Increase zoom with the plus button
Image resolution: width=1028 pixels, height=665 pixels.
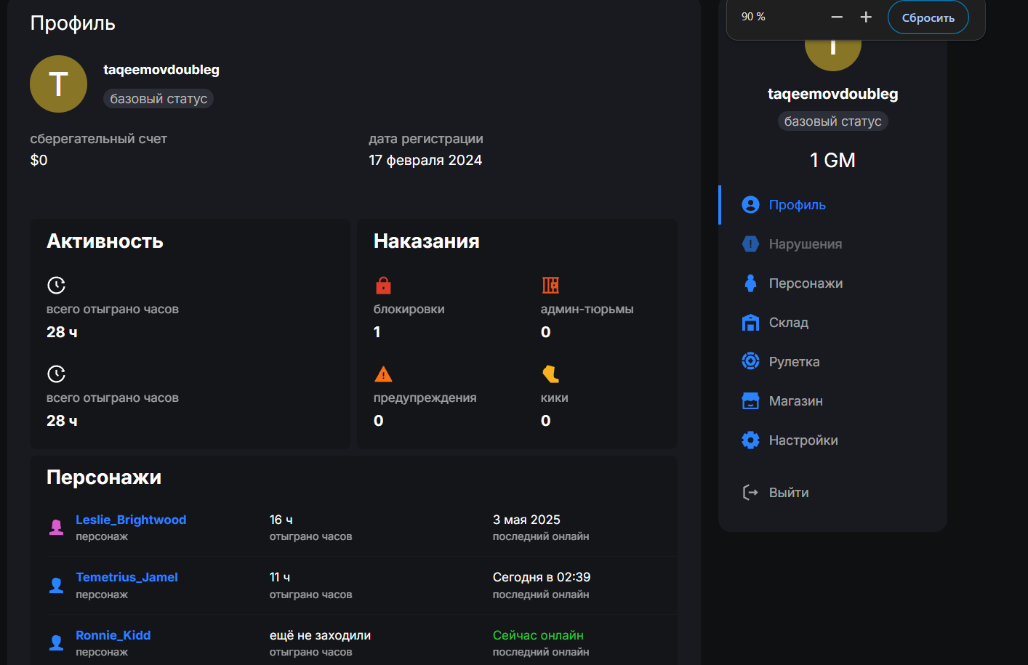point(866,17)
